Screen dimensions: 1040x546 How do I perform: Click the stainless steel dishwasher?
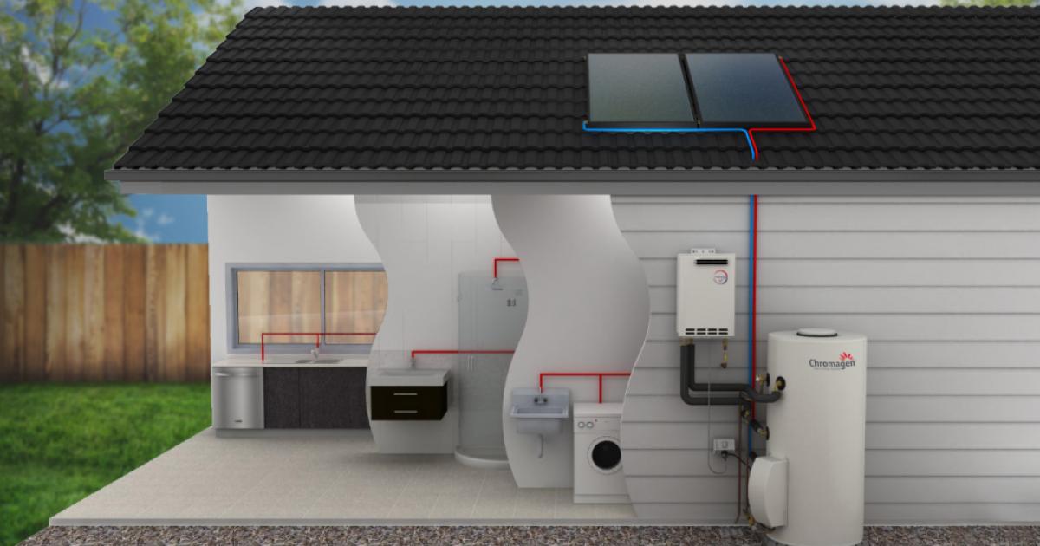pos(238,398)
